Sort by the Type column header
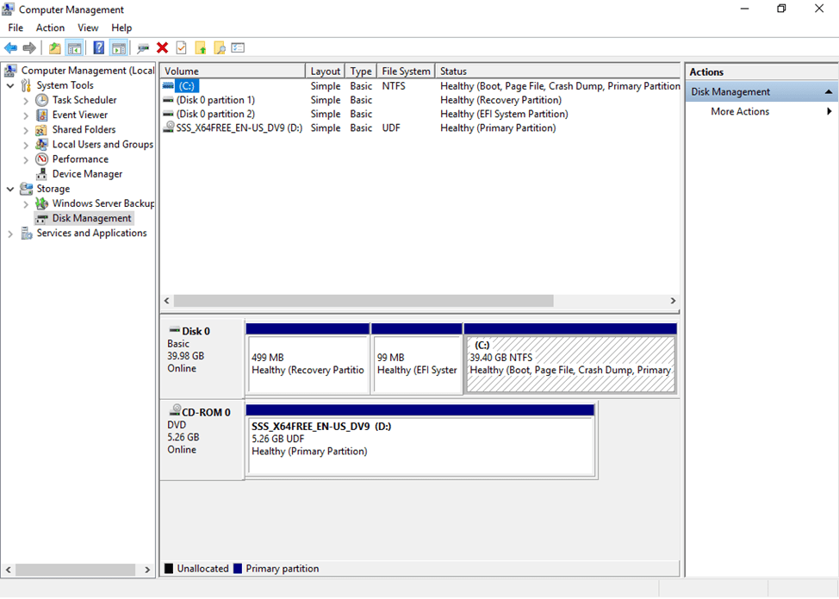The height and width of the screenshot is (599, 839). click(361, 72)
